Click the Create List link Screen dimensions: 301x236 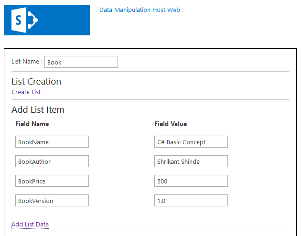click(26, 92)
